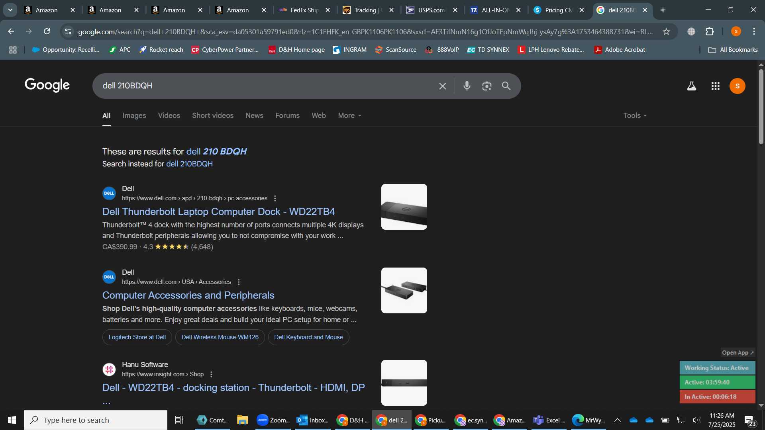Image resolution: width=765 pixels, height=430 pixels.
Task: Switch to Web results tab
Action: click(319, 115)
